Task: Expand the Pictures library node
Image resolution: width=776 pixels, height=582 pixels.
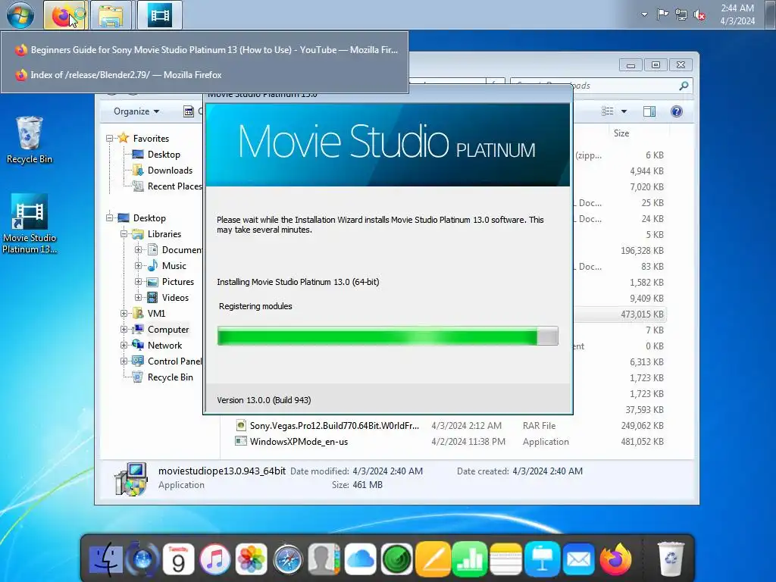Action: tap(138, 282)
